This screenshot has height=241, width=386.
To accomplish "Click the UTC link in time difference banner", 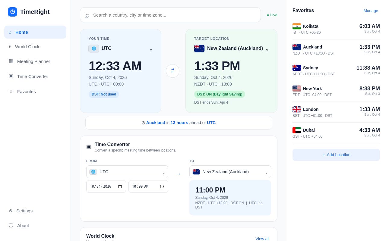I will (211, 123).
